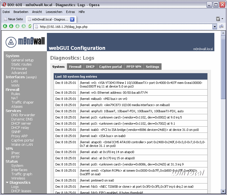Open WAN interface settings
The image size is (227, 195).
tap(15, 85)
